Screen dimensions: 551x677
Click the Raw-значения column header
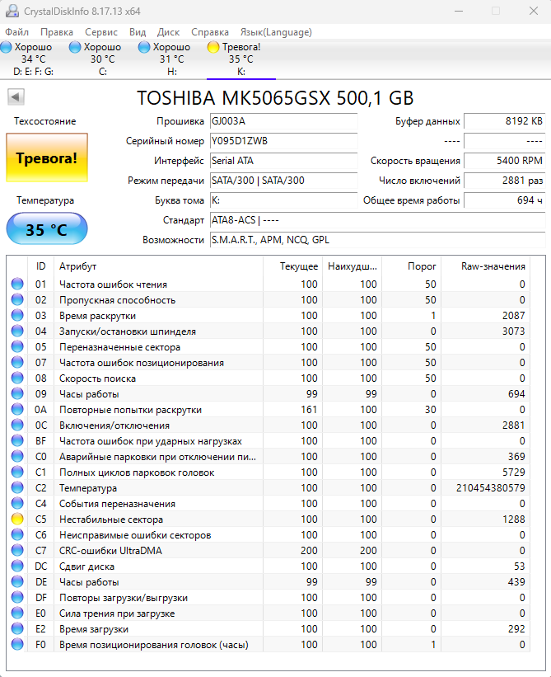point(486,266)
